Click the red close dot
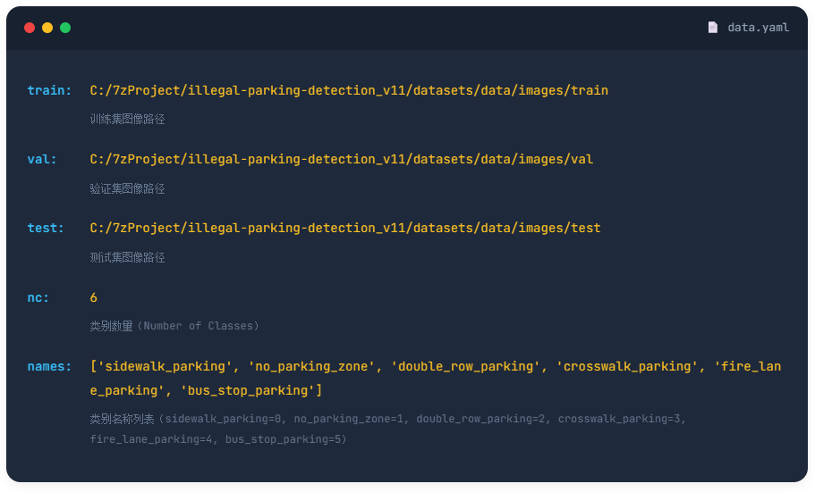The width and height of the screenshot is (815, 492). 30,28
